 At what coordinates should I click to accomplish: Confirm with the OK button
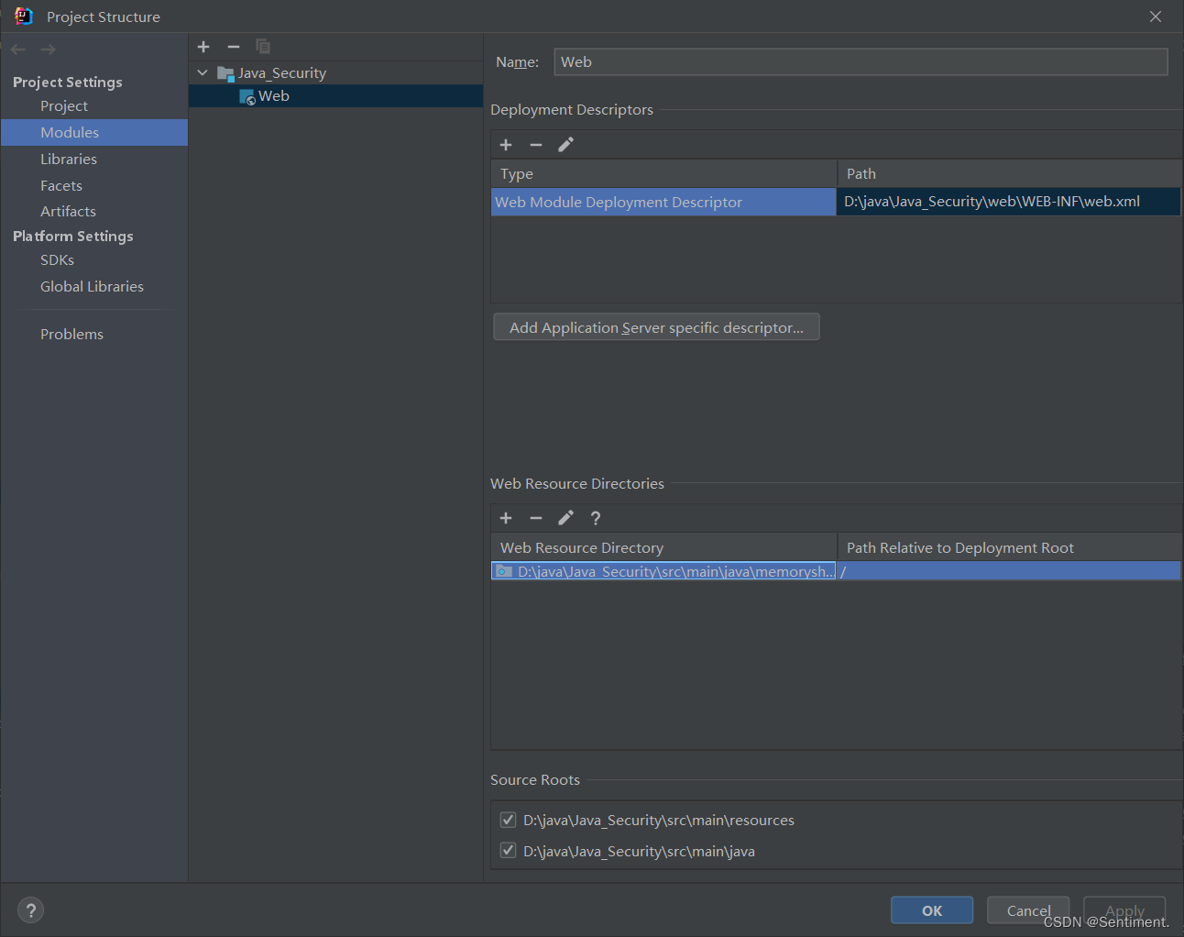(932, 910)
